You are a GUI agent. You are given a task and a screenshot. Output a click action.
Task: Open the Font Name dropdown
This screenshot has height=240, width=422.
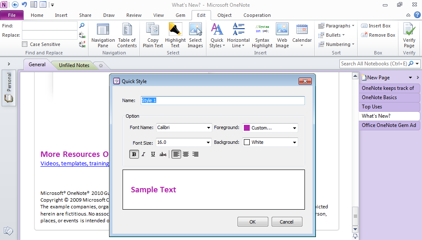(208, 127)
